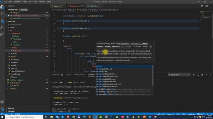Open package.json in the file tree
Image resolution: width=213 pixels, height=119 pixels.
click(15, 83)
